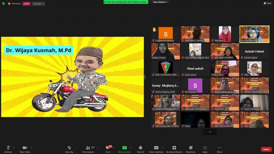Select the Raliyanti video tile

point(225,34)
